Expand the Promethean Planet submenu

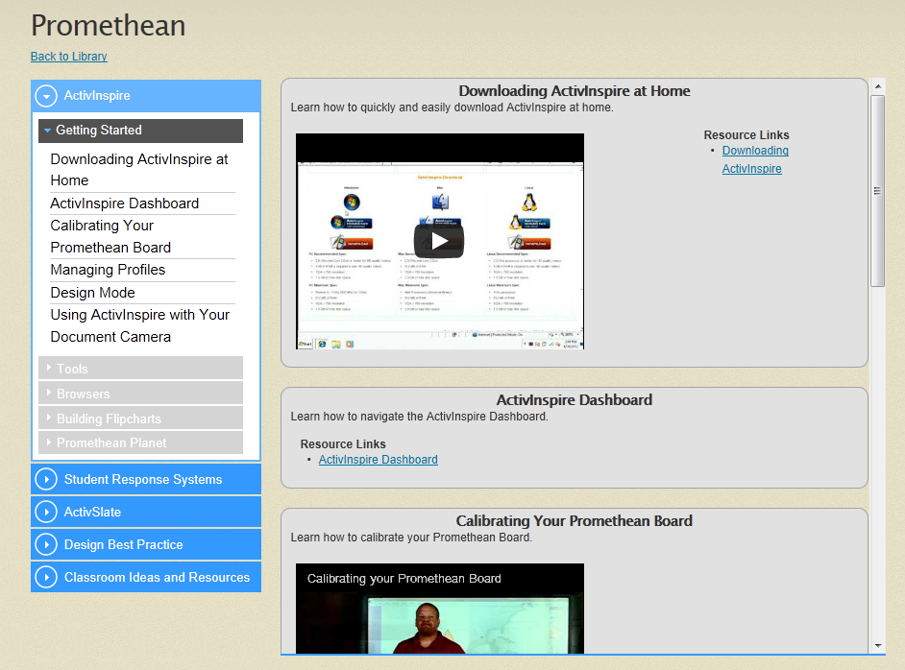pos(141,443)
